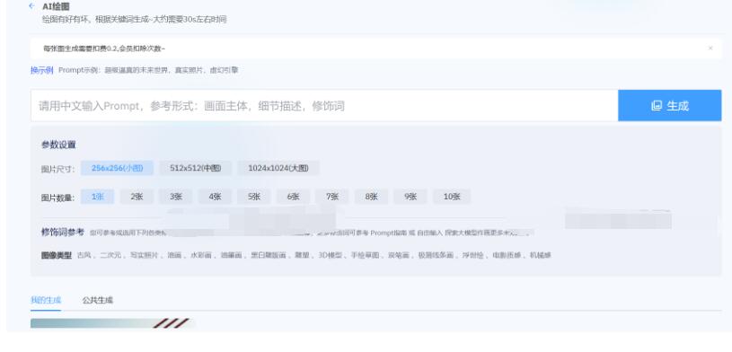This screenshot has height=352, width=732.
Task: Select 512x512(中图) image size
Action: [x=195, y=168]
